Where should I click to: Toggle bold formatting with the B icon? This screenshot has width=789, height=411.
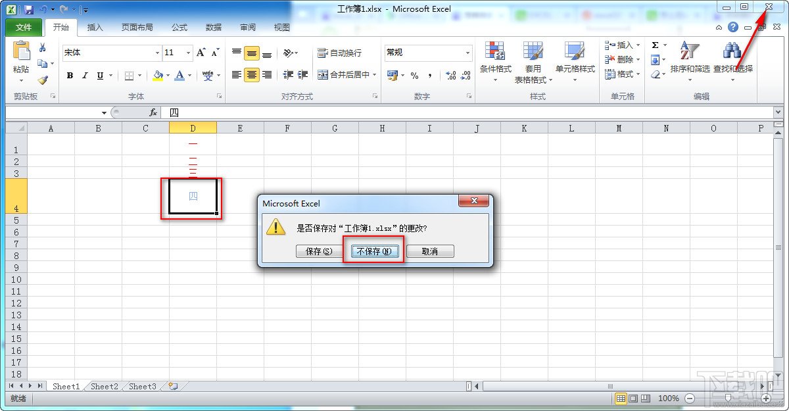click(x=70, y=75)
